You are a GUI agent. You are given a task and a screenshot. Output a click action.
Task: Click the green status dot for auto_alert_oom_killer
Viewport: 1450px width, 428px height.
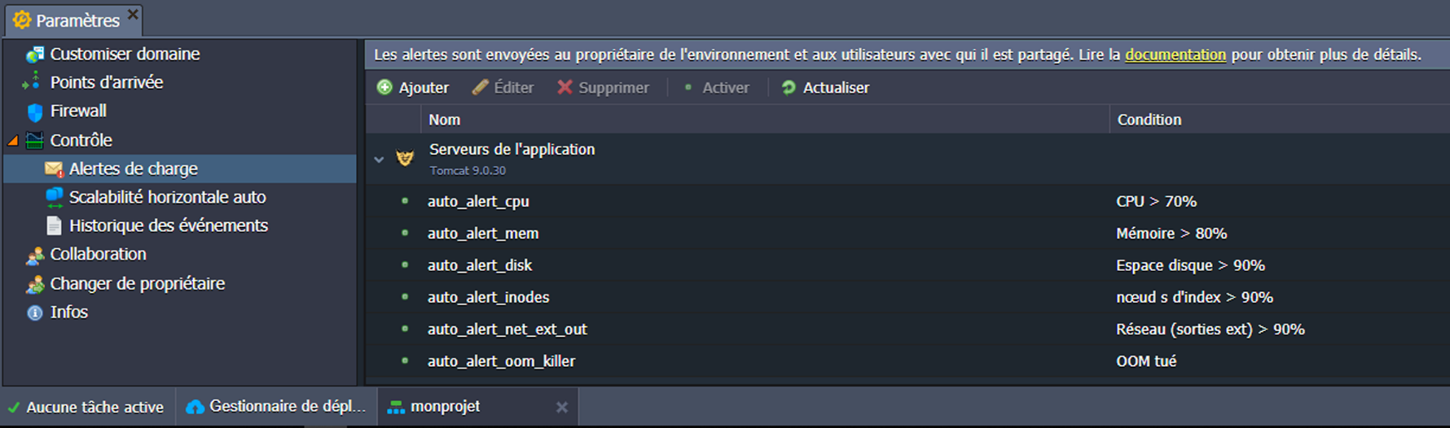[405, 361]
